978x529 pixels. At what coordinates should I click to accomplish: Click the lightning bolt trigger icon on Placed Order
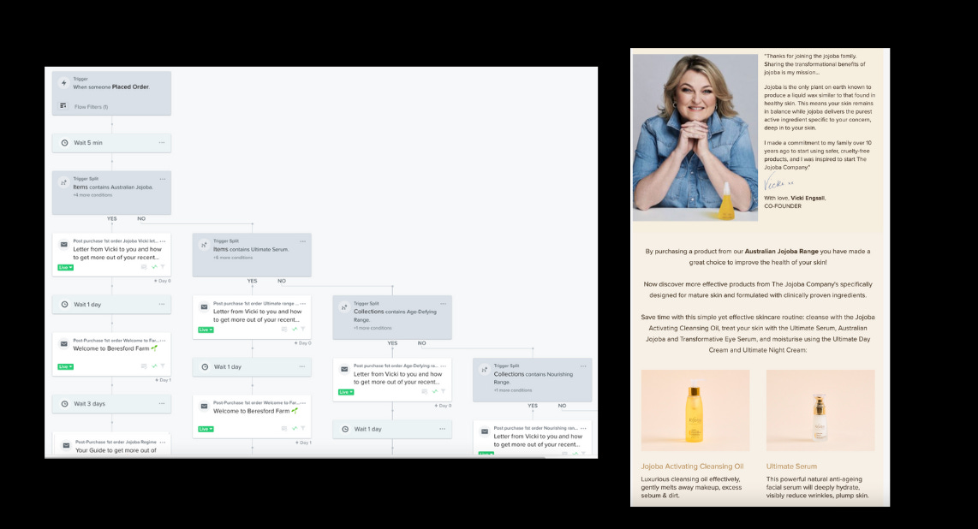63,83
